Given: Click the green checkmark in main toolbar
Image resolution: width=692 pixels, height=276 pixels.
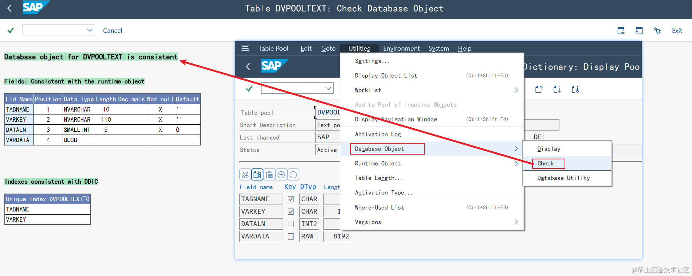Looking at the screenshot, I should [x=11, y=30].
